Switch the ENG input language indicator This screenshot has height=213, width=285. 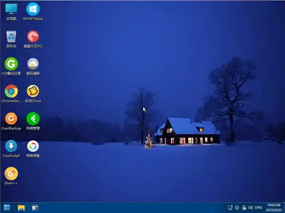click(x=259, y=208)
